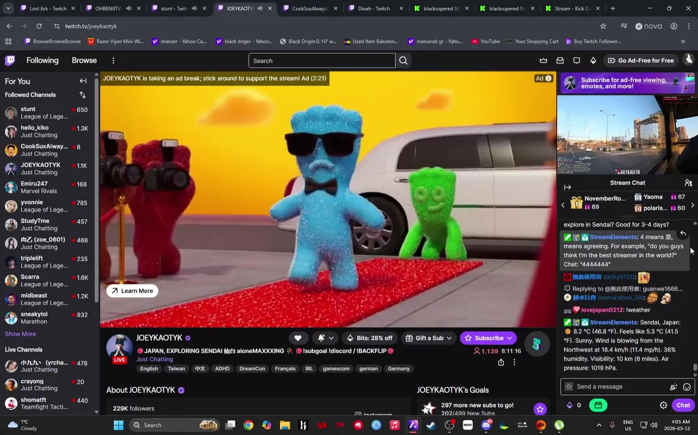The image size is (698, 435).
Task: Open the tab search dropdown arrow
Action: (x=8, y=8)
